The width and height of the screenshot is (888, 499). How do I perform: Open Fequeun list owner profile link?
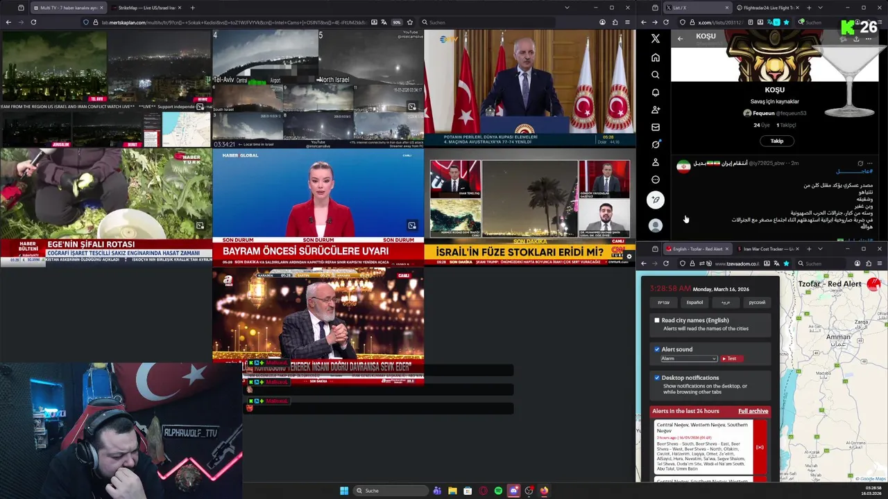(775, 113)
